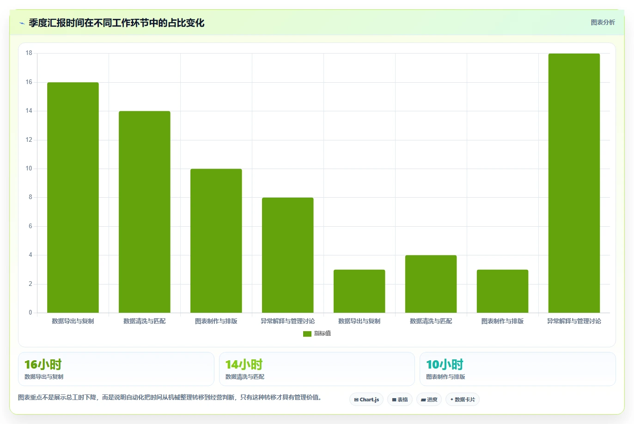Click the y-axis tick label 10
The height and width of the screenshot is (424, 634).
[x=29, y=169]
